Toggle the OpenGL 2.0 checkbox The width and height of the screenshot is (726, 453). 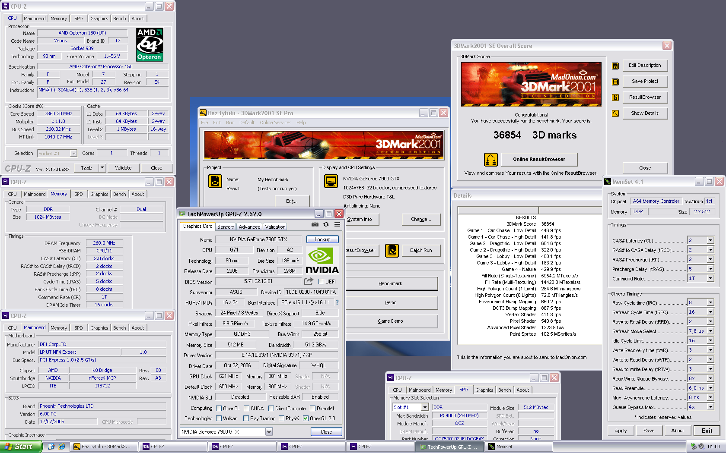pyautogui.click(x=306, y=418)
